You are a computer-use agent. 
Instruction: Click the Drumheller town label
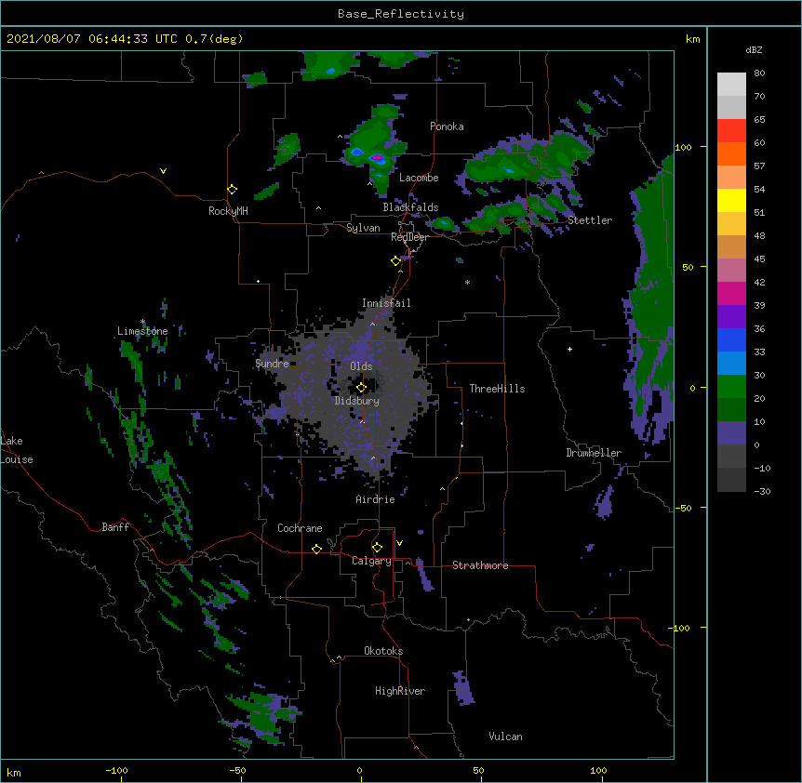(594, 453)
